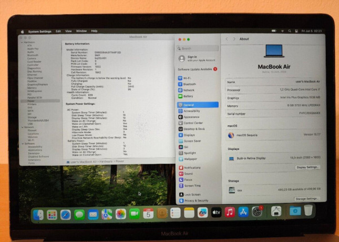
Task: Click System Information chip icon in Dock
Action: point(276,211)
